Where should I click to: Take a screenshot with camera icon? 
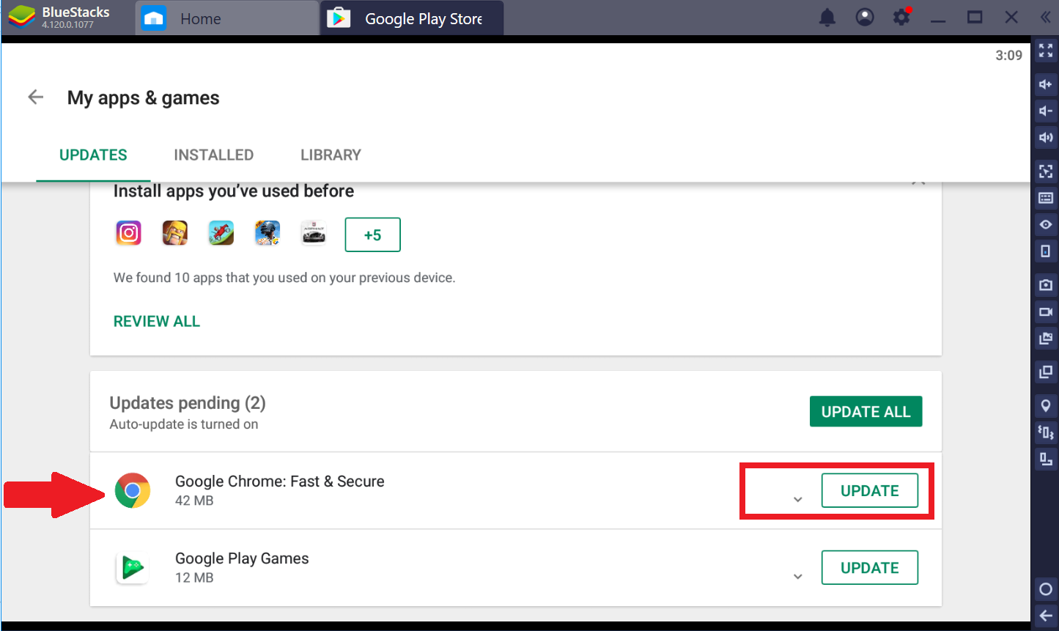pos(1046,284)
